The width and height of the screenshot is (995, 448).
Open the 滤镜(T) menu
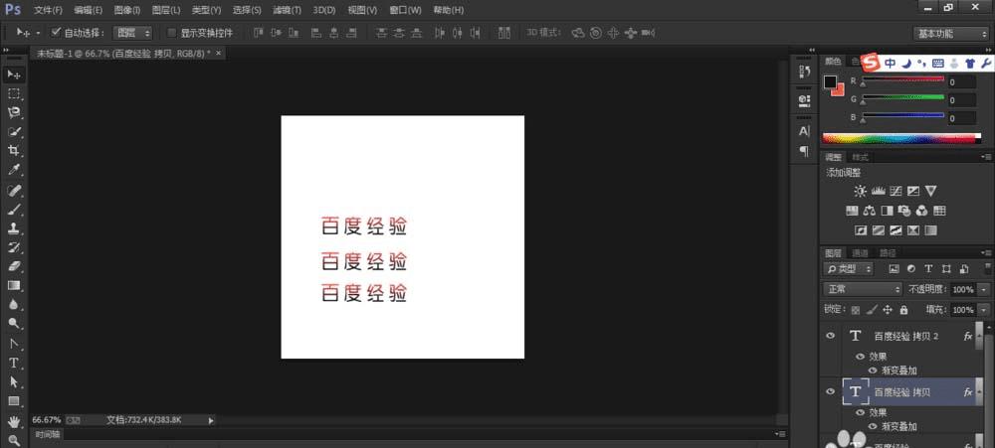pos(287,10)
